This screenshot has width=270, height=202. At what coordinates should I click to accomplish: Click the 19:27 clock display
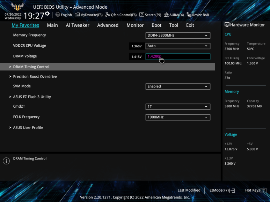[34, 16]
